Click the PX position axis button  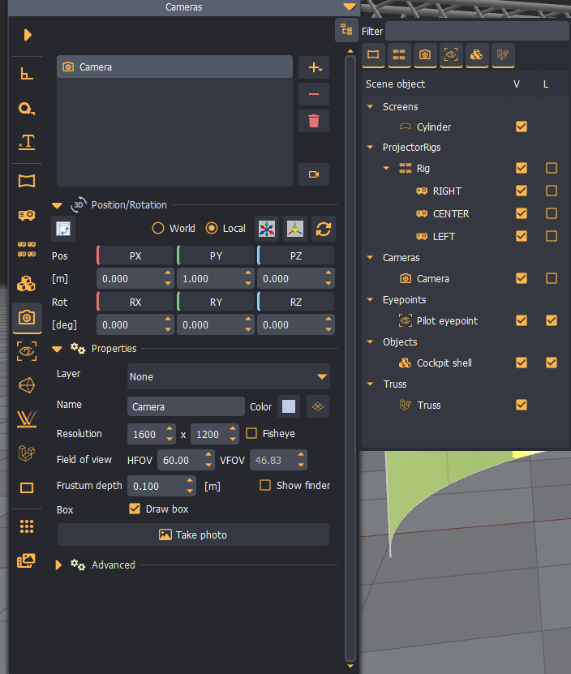135,255
